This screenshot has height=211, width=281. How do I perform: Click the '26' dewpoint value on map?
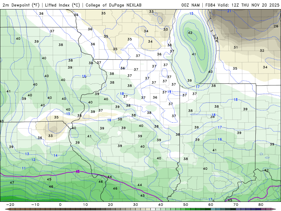click(276, 26)
